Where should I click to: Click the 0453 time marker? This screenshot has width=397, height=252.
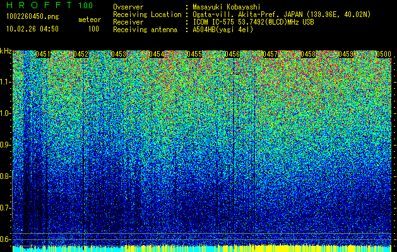(x=119, y=54)
